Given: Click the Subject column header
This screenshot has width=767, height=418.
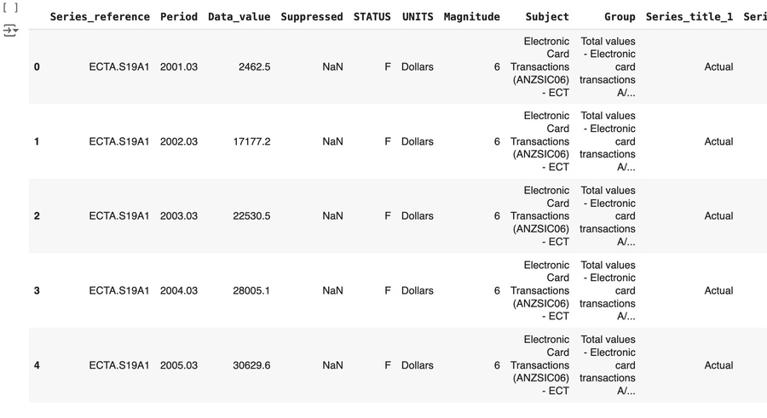Looking at the screenshot, I should pos(547,17).
